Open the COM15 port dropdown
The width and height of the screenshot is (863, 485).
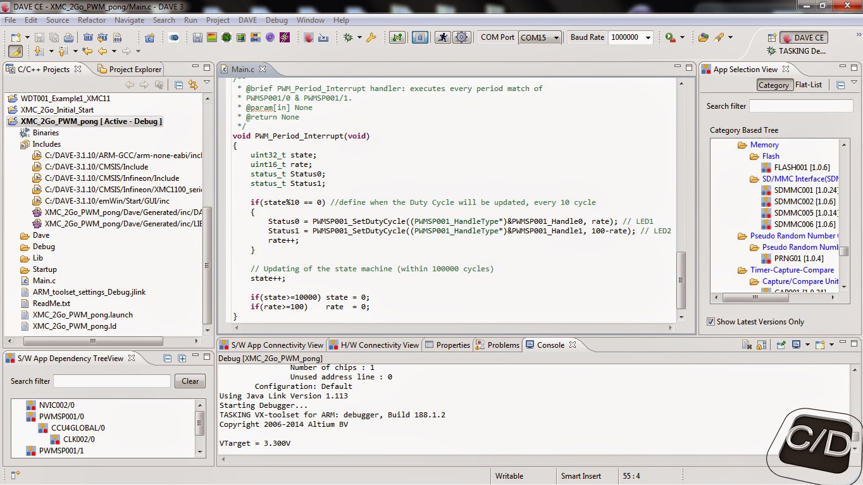coord(540,37)
